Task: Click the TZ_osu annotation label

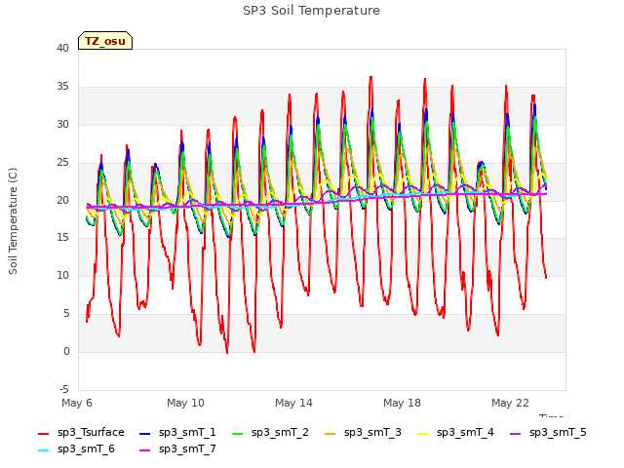Action: click(x=105, y=41)
